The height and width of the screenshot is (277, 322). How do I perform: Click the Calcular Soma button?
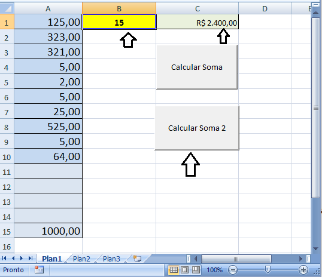[197, 67]
